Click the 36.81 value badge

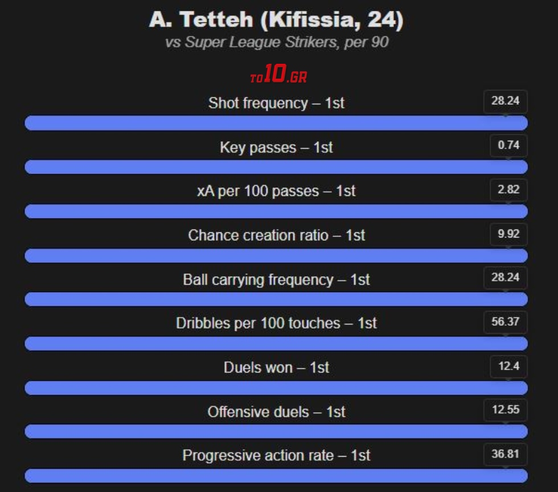[506, 454]
